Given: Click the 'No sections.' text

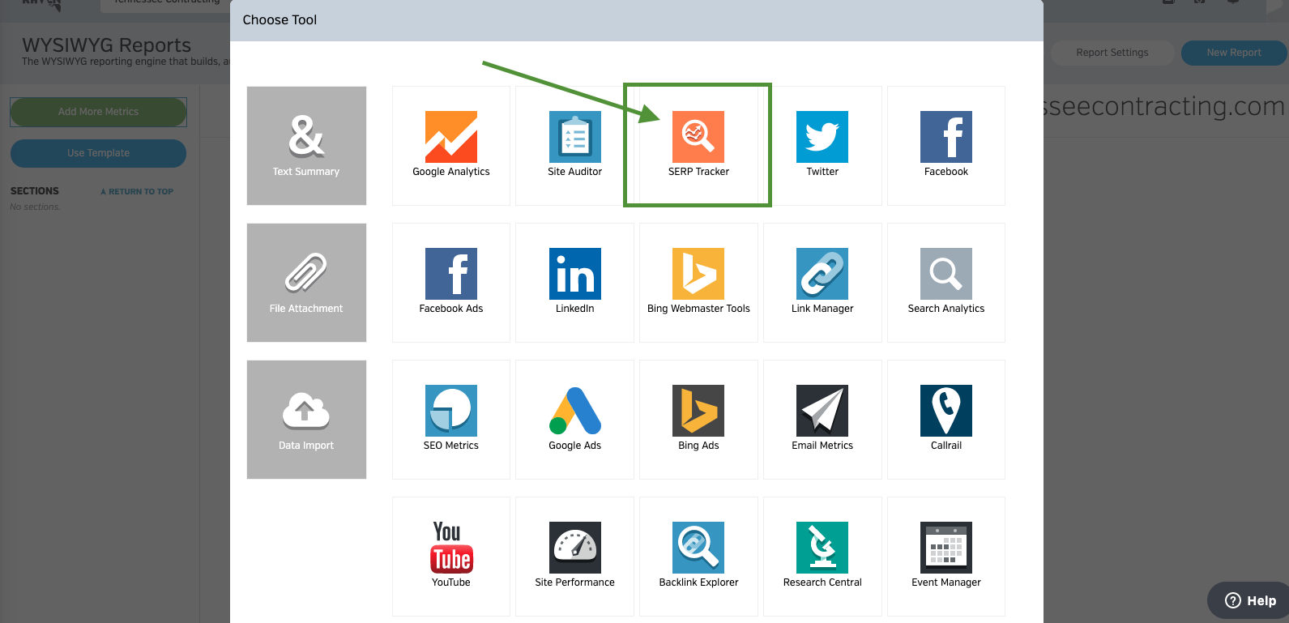Looking at the screenshot, I should click(x=35, y=207).
